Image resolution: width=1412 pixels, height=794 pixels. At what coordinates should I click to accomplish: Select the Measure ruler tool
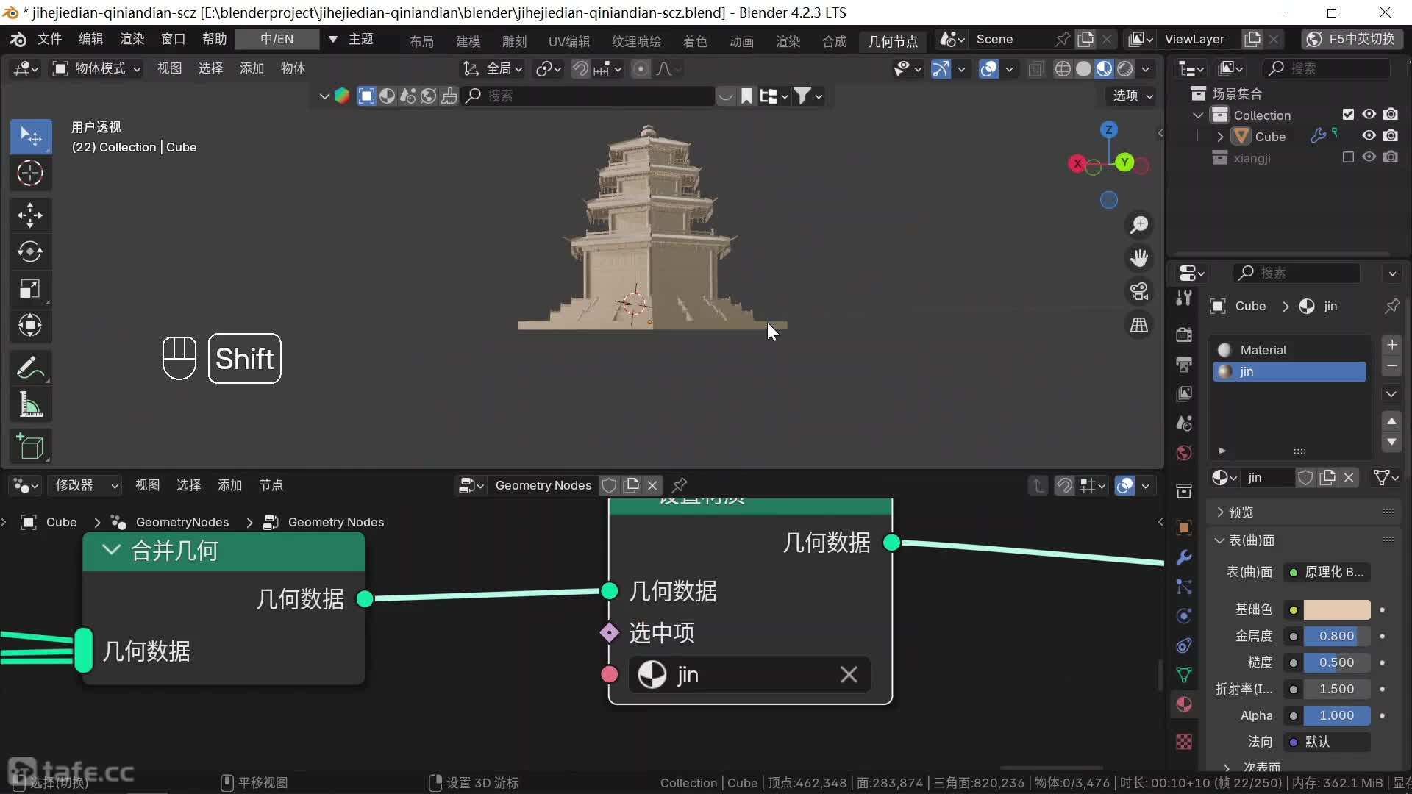[30, 404]
